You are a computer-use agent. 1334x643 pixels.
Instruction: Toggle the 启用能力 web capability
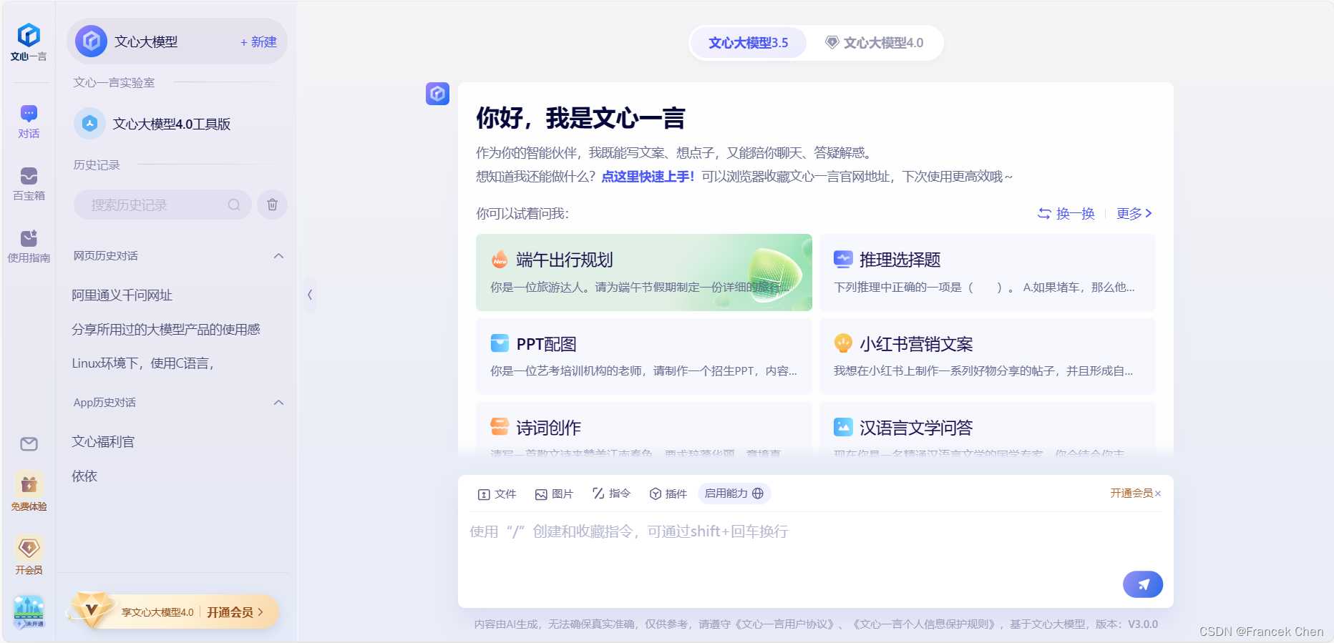[734, 494]
